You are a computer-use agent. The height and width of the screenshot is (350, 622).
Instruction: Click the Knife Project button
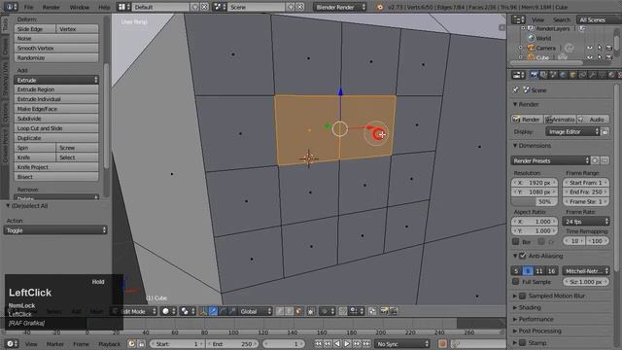(x=56, y=167)
